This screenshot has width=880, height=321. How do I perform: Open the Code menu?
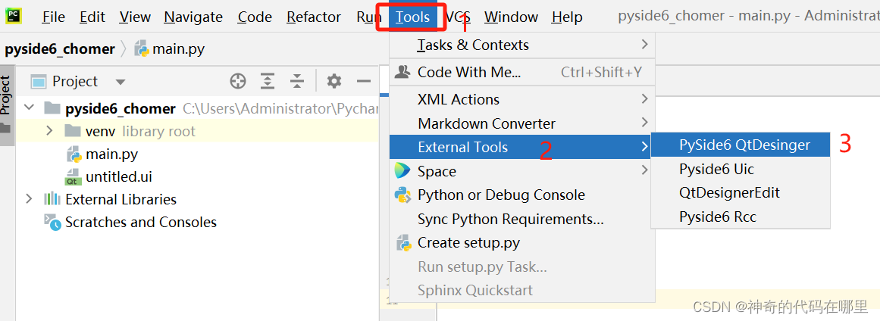(255, 17)
